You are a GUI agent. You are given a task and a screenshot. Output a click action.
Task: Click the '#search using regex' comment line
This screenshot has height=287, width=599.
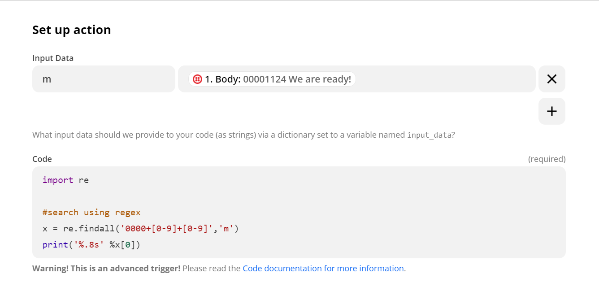91,213
